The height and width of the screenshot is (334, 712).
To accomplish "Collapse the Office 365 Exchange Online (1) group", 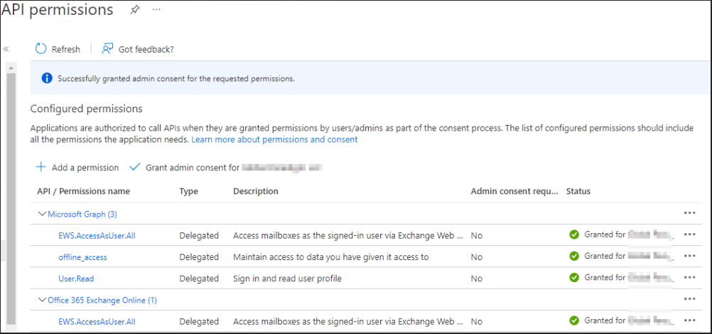I will (42, 301).
